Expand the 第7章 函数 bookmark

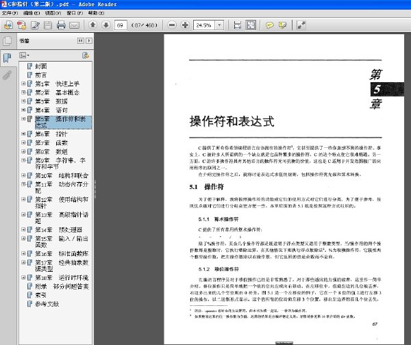[23, 142]
